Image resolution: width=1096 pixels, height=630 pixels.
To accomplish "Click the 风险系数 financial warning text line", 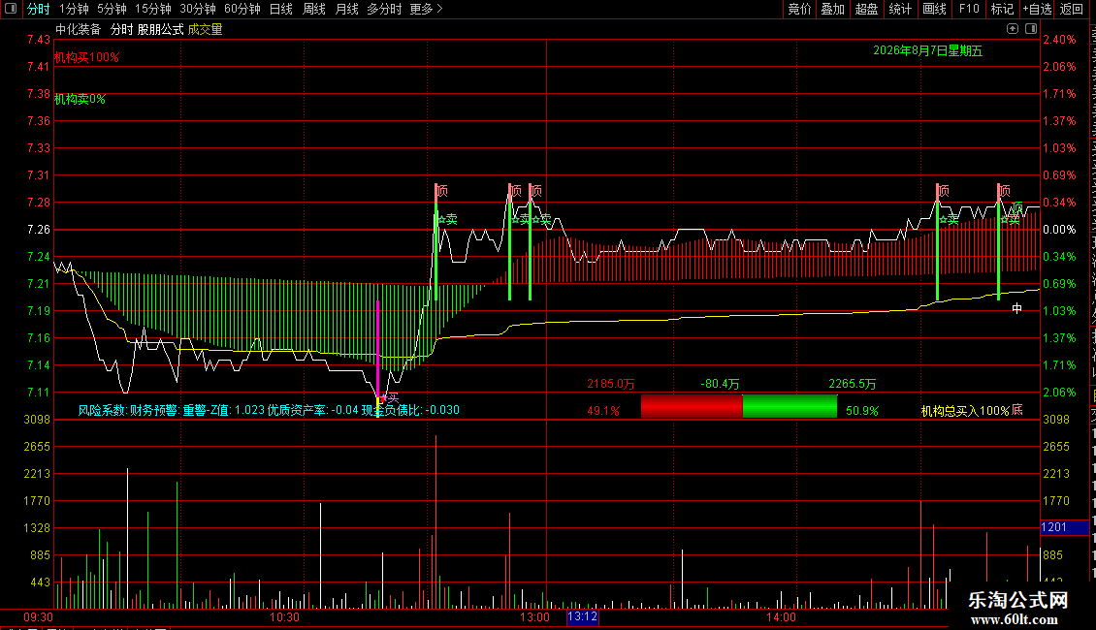I will [x=269, y=410].
